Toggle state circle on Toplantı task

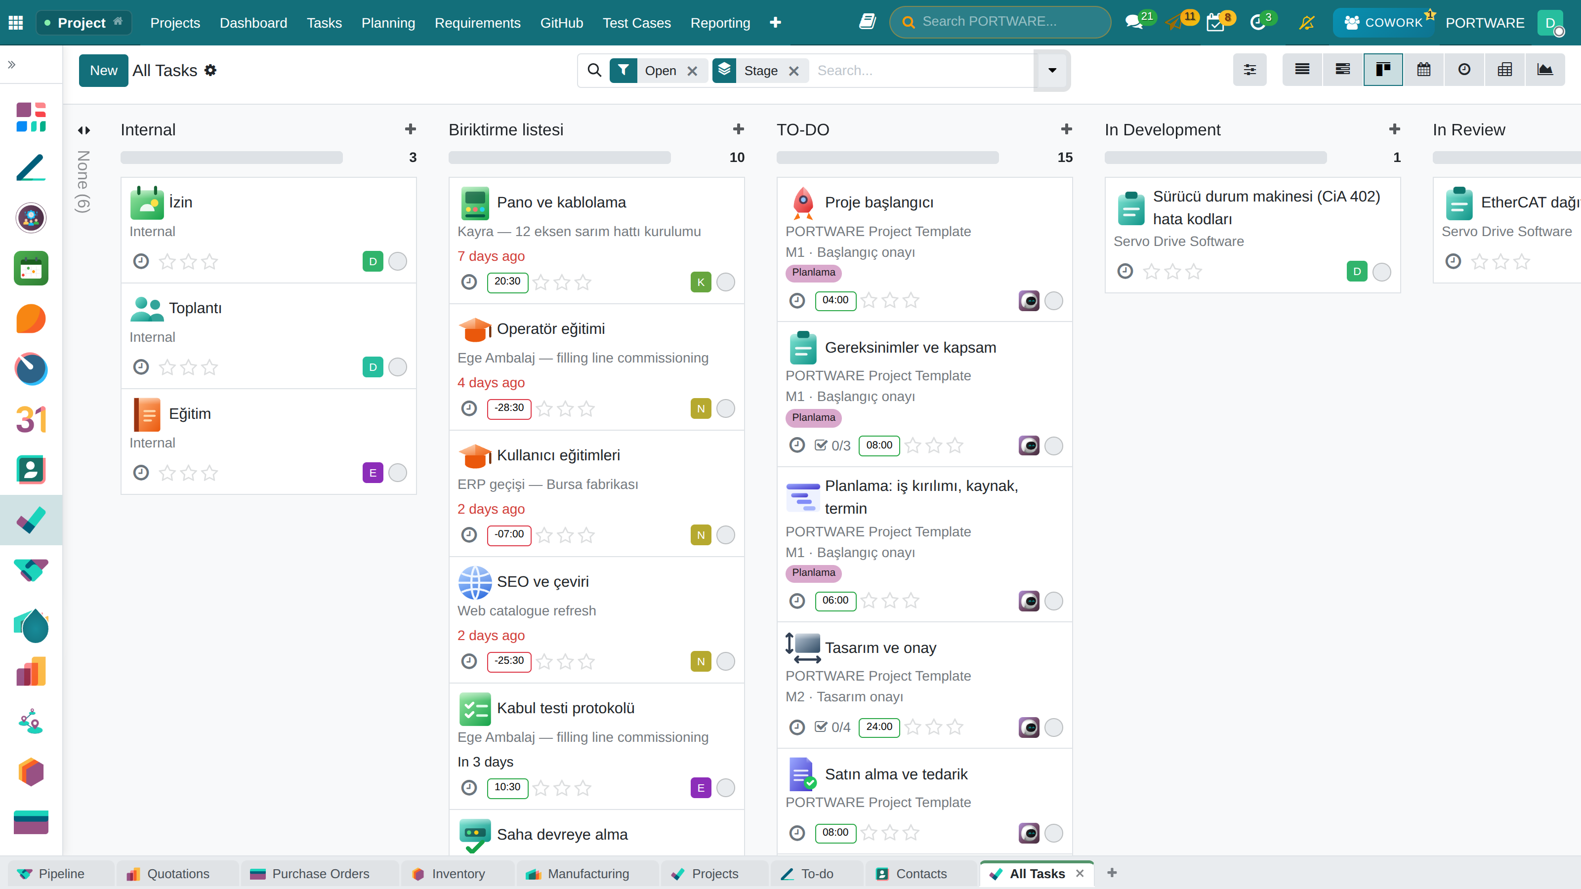398,367
